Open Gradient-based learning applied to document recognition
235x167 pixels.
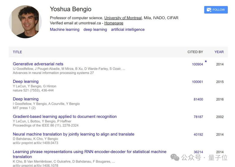(x=65, y=117)
